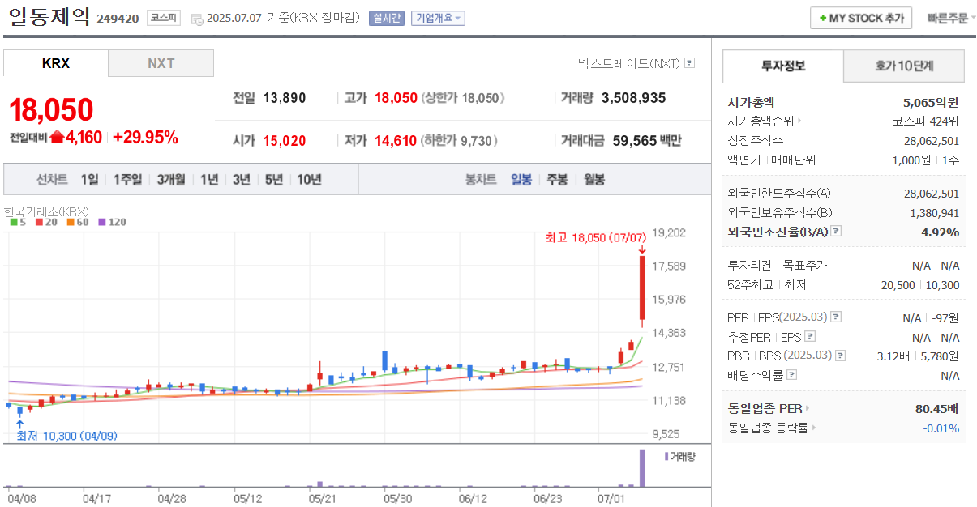Viewport: 977px width, 507px height.
Task: Click the plus icon in MY STOCK 추가
Action: [823, 18]
